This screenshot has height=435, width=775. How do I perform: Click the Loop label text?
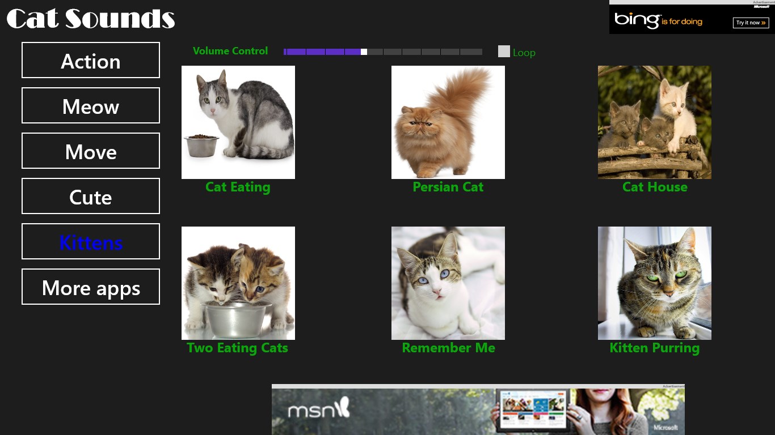pyautogui.click(x=524, y=53)
